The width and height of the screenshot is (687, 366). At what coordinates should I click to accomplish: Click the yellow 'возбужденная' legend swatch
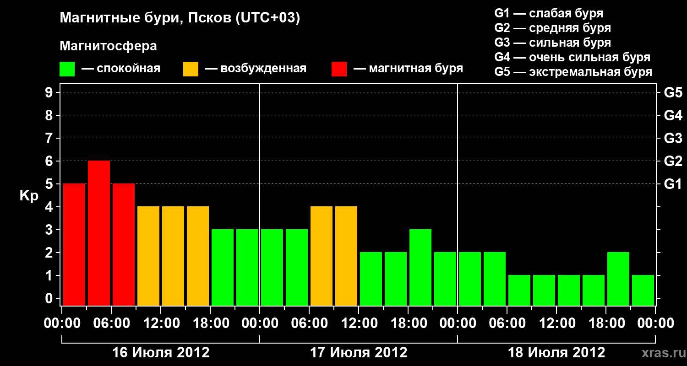[191, 69]
